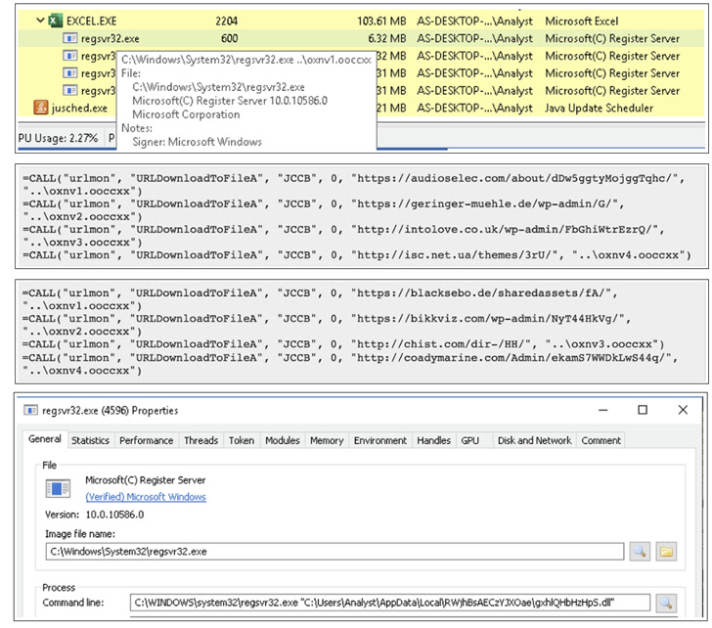Maximize the regsvr32.exe Properties window

click(x=643, y=410)
